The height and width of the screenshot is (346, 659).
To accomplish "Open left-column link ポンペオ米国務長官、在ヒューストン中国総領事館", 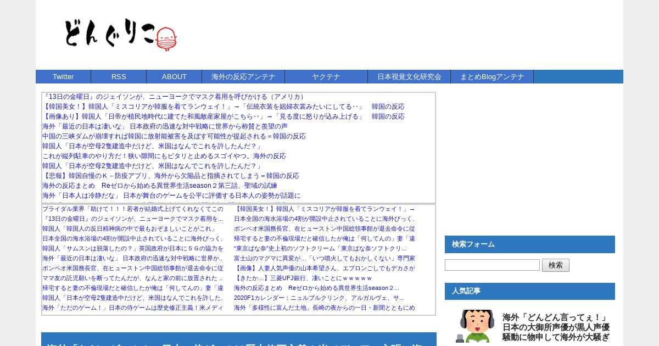I will 133,268.
